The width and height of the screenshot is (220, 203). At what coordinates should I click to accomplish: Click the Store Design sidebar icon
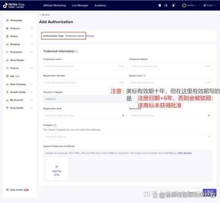pyautogui.click(x=7, y=60)
